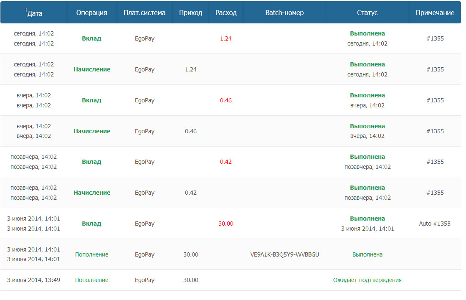Click the red 0.46 expense amount
This screenshot has width=466, height=300.
[x=226, y=100]
